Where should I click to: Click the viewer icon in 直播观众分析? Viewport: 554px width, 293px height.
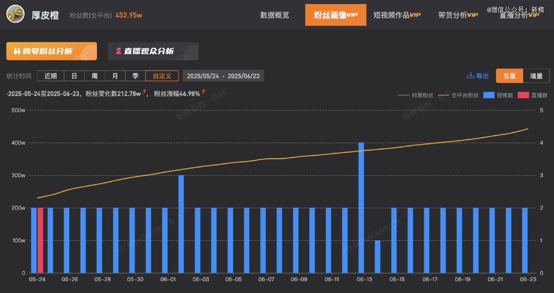[x=118, y=51]
